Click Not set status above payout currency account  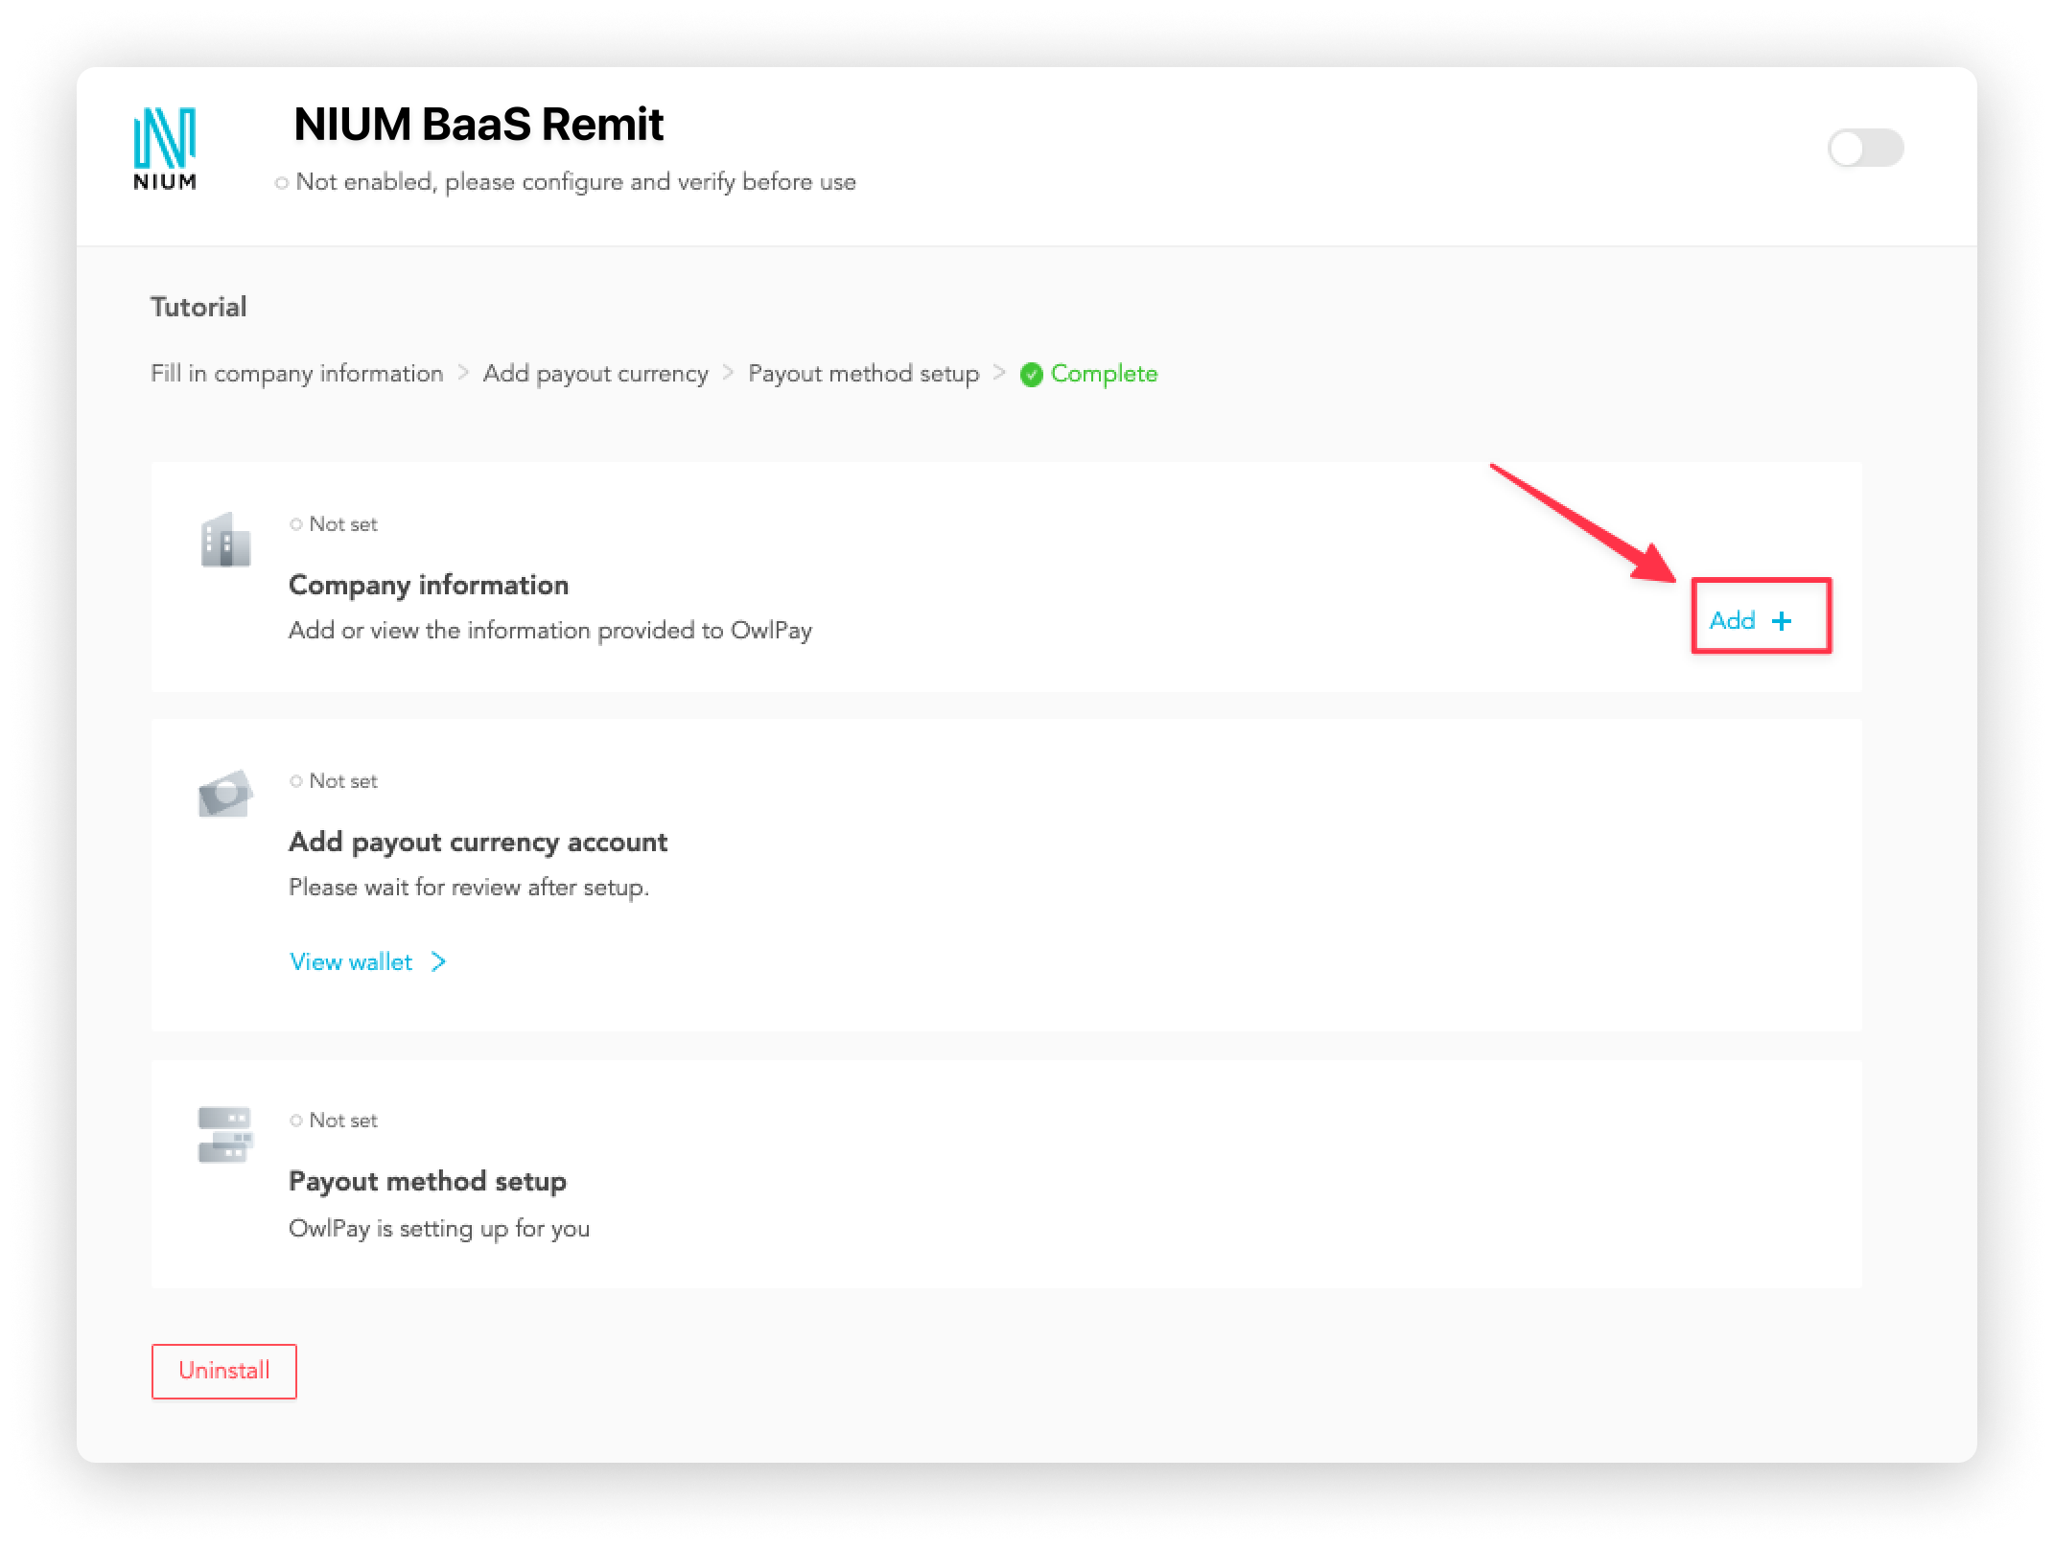click(334, 781)
